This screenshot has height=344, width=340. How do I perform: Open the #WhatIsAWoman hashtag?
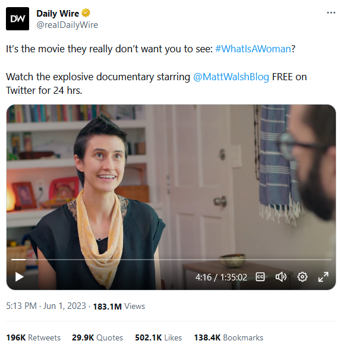pyautogui.click(x=253, y=49)
